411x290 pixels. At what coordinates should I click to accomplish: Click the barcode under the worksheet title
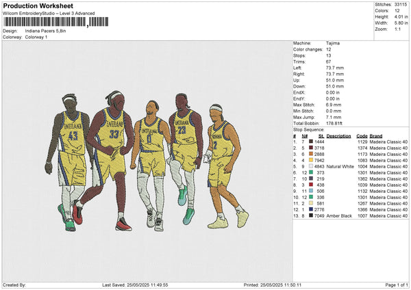55,22
